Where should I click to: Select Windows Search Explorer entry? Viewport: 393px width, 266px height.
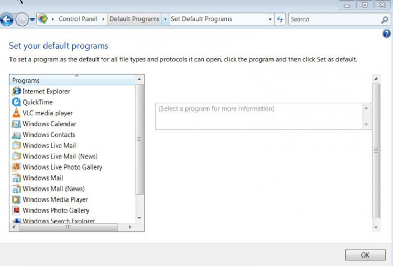pyautogui.click(x=59, y=220)
